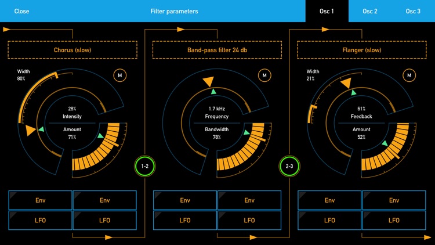Click the green marker on Band-pass Bandwidth meter
Screen dimensions: 435x245
(246, 132)
